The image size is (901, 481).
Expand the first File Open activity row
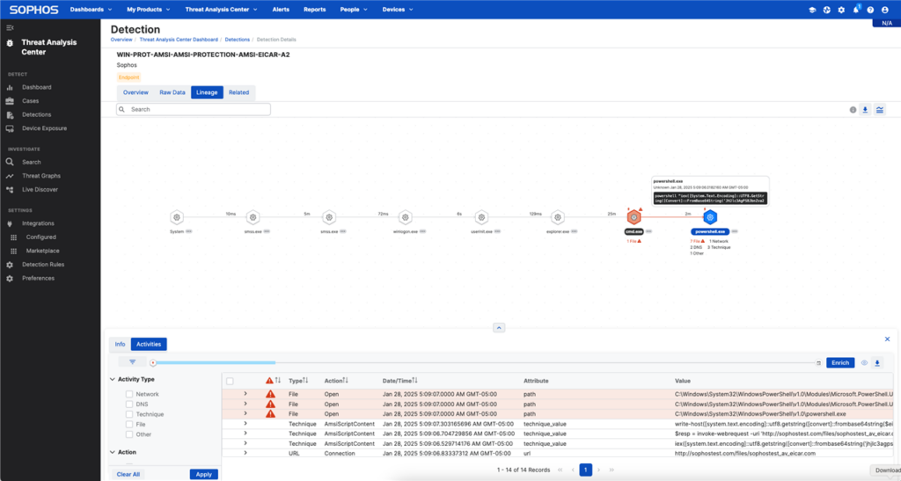pyautogui.click(x=245, y=393)
